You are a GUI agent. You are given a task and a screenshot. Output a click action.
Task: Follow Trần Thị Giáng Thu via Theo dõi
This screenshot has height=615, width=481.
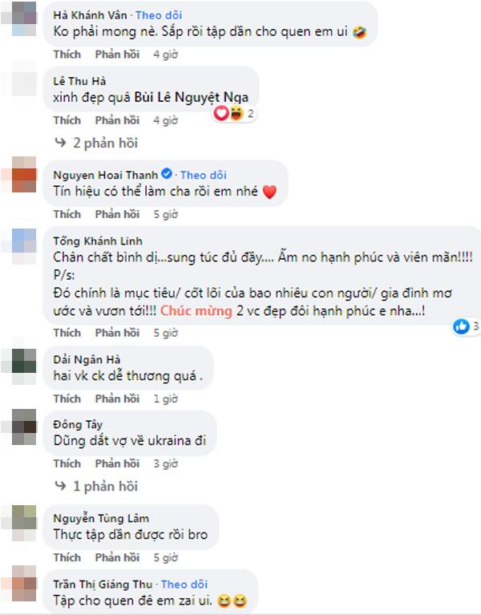click(184, 585)
